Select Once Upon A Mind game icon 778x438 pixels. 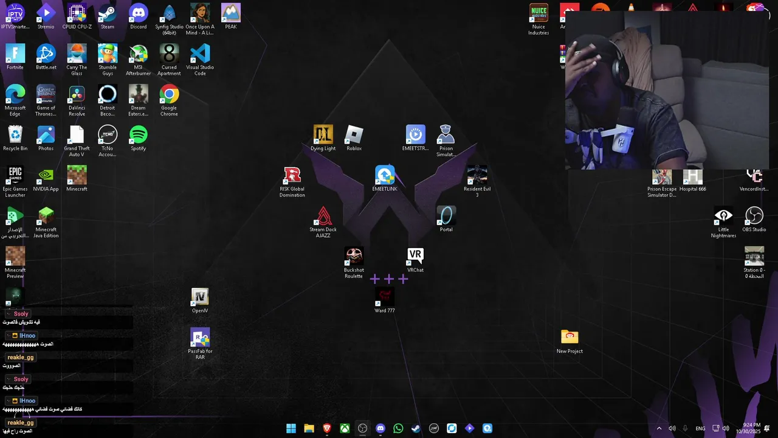[x=200, y=19]
